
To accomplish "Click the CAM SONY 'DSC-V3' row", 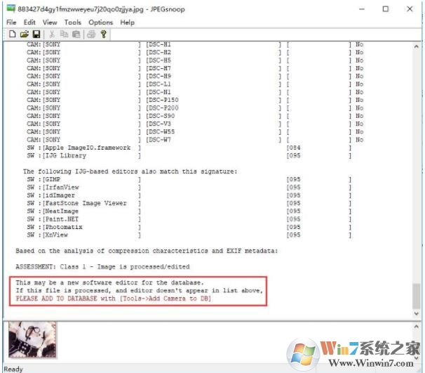I will pos(195,124).
